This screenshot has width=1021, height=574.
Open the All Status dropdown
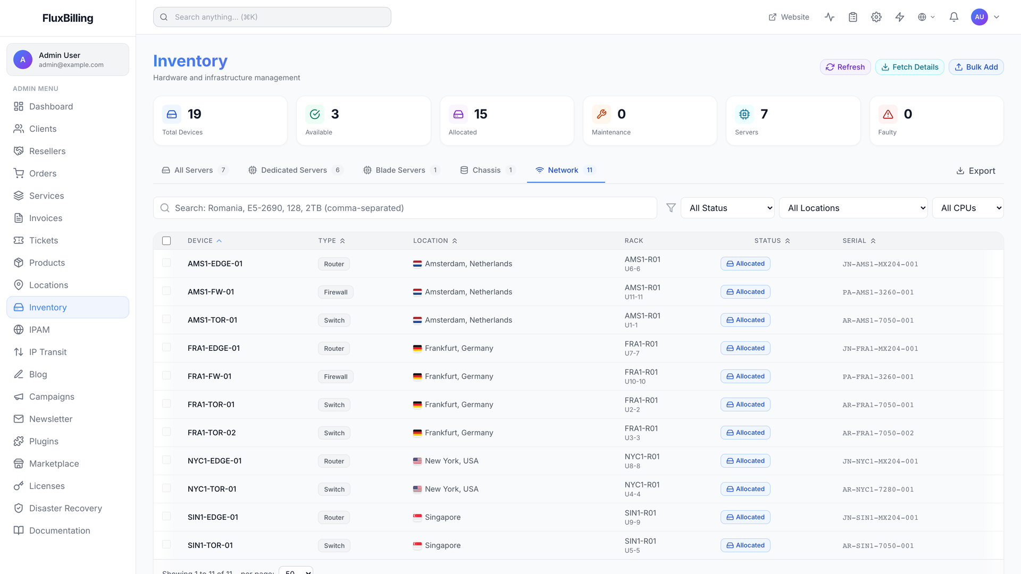[728, 208]
